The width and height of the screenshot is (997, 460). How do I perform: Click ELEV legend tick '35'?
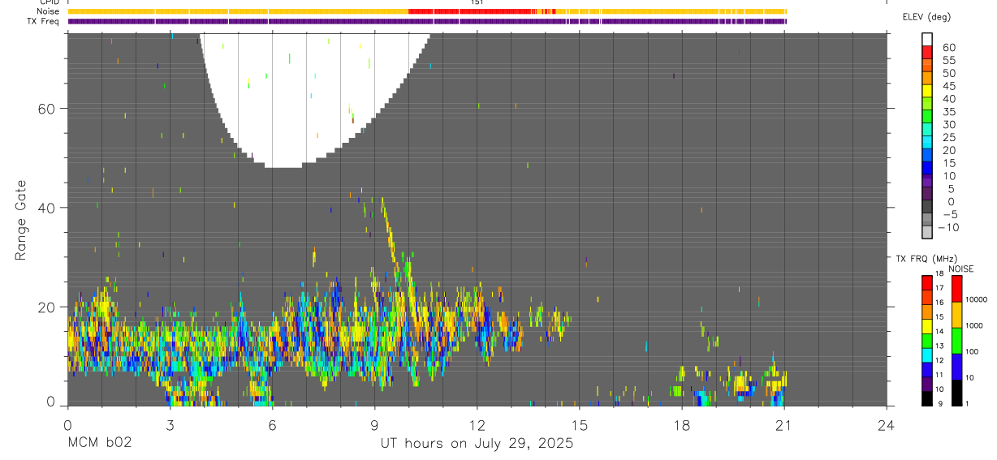coord(948,112)
